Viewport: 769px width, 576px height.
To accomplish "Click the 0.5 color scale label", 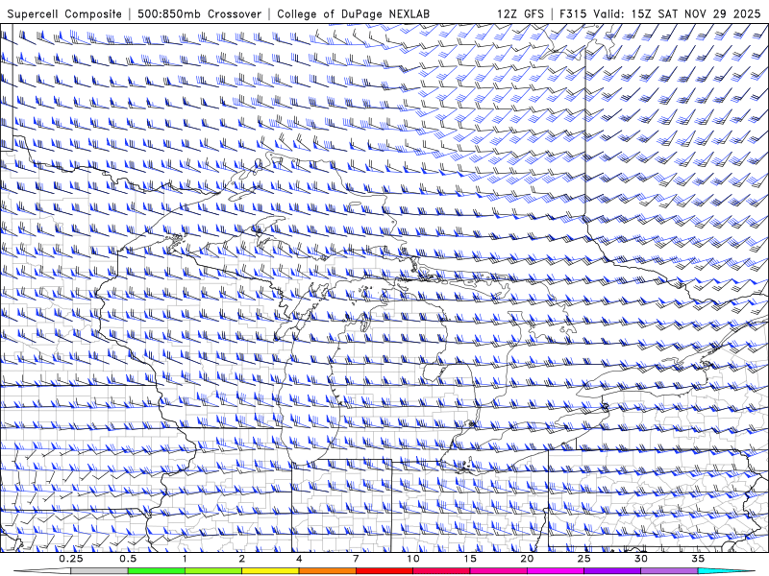I will [128, 559].
